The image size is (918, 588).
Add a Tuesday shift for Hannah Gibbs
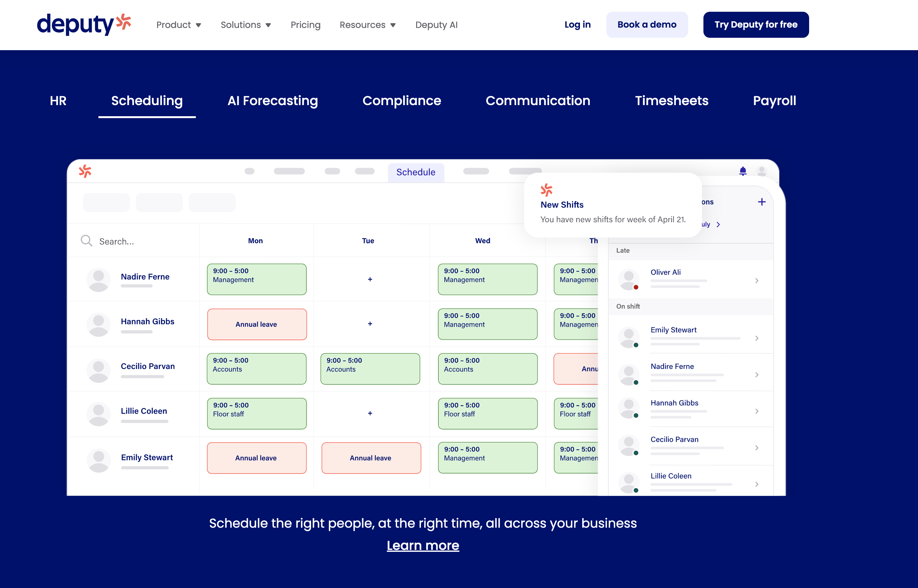point(370,324)
